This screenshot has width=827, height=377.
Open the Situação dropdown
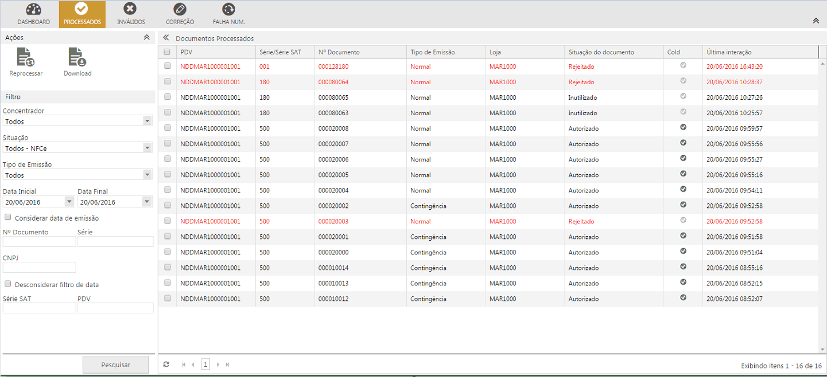coord(147,148)
